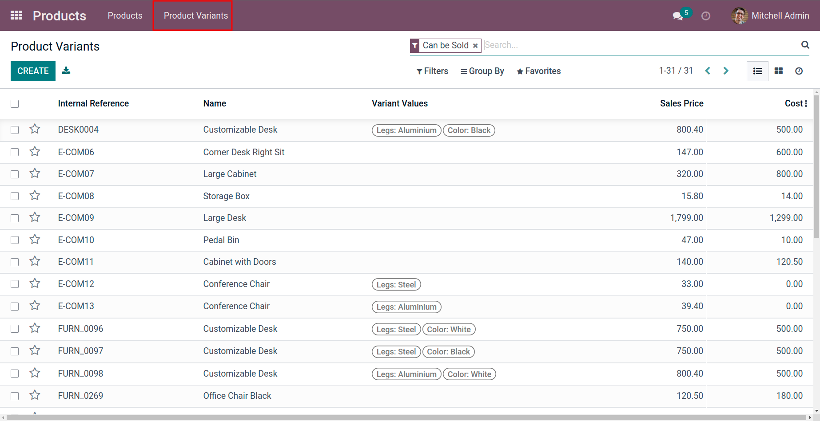This screenshot has height=421, width=820.
Task: Open the Corner Desk Right Sit record
Action: click(244, 152)
